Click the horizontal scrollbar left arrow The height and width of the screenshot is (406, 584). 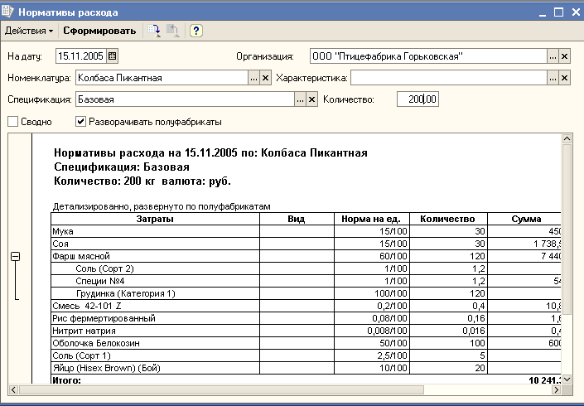click(13, 389)
